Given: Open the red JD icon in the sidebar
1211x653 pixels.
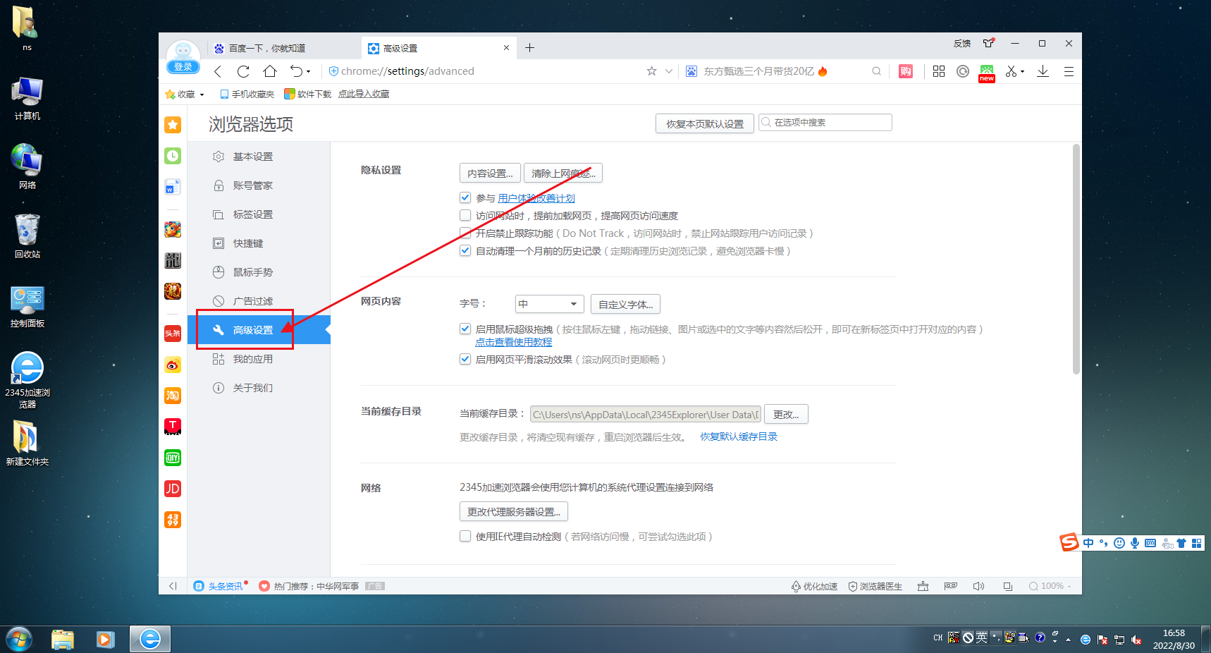Looking at the screenshot, I should (x=173, y=489).
